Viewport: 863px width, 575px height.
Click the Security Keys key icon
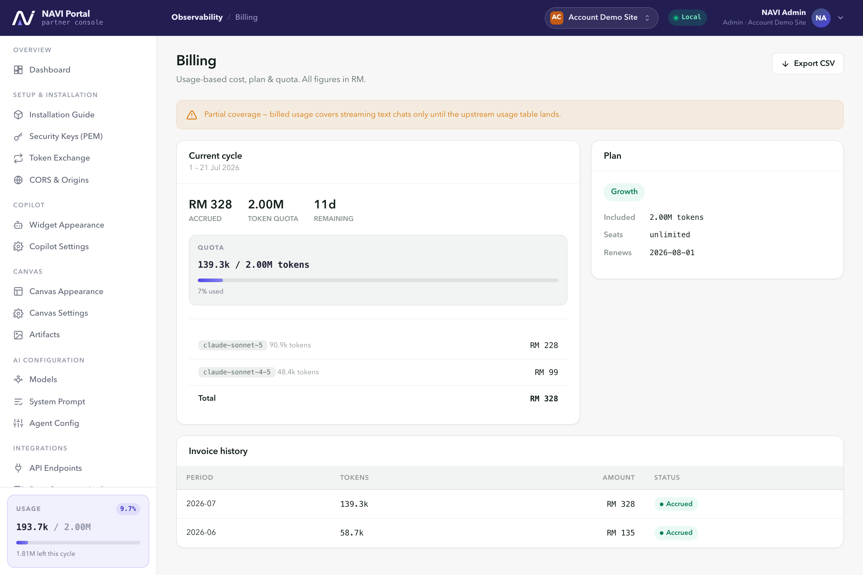point(18,137)
